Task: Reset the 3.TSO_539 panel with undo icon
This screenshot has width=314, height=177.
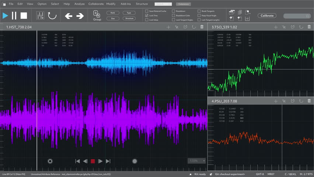Action: [301, 27]
